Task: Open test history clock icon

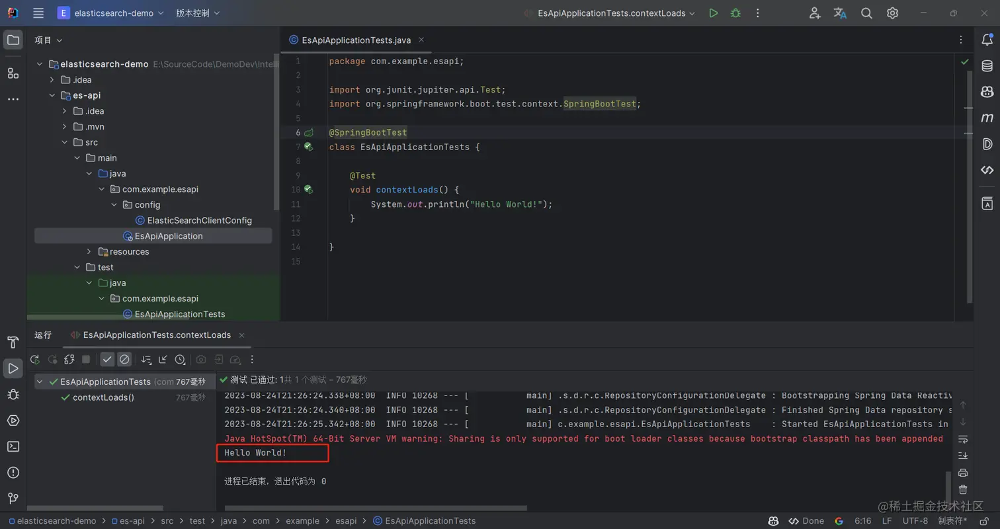Action: click(x=180, y=360)
